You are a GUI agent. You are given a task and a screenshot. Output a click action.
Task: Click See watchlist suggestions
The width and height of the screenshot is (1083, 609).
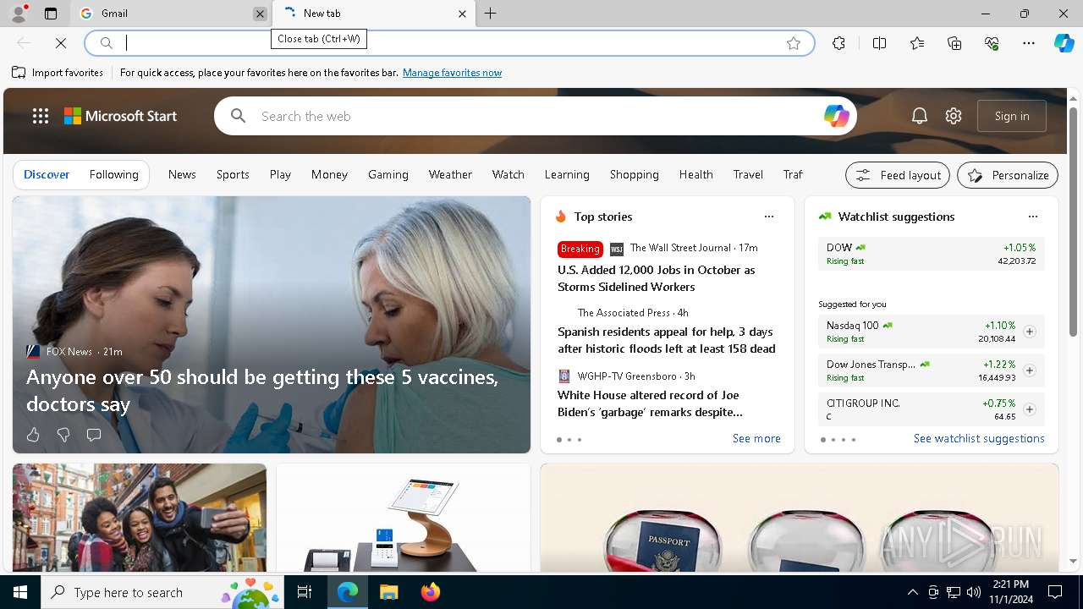[979, 439]
